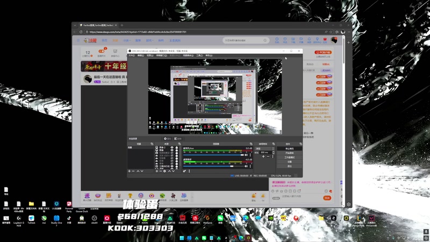Click the Douyu search magnifier icon

[265, 40]
